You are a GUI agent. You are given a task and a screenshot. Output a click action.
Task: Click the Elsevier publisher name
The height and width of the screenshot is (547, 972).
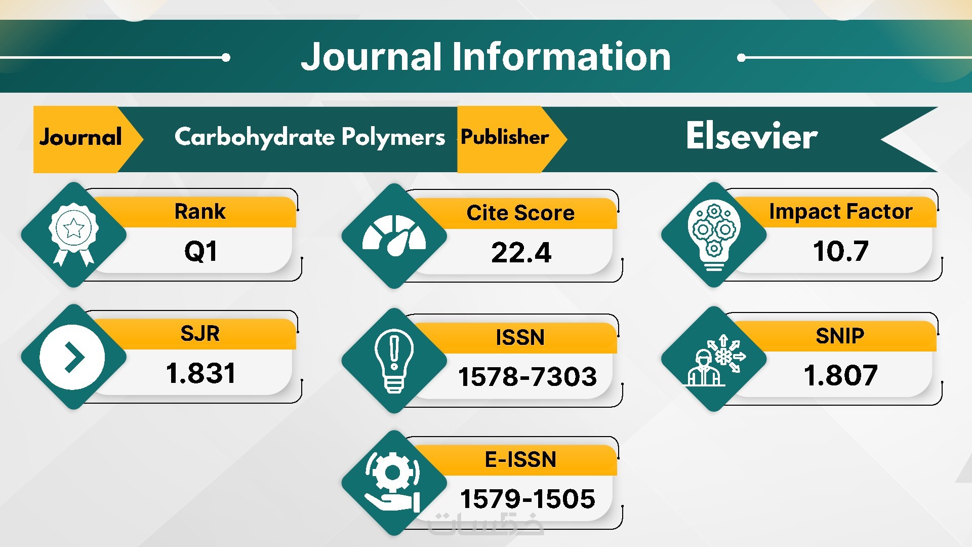tap(751, 137)
